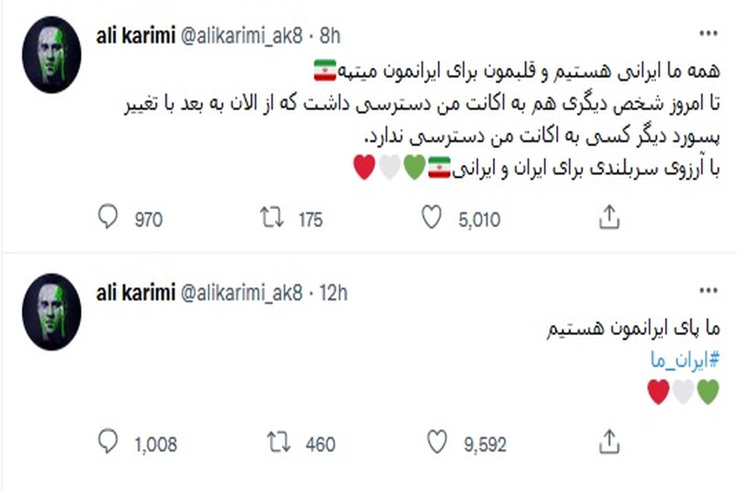Click the reply icon showing 1,008
737x491 pixels.
click(109, 437)
